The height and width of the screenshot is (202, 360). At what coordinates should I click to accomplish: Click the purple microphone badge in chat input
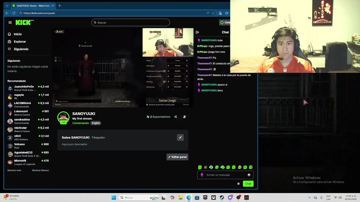[202, 175]
